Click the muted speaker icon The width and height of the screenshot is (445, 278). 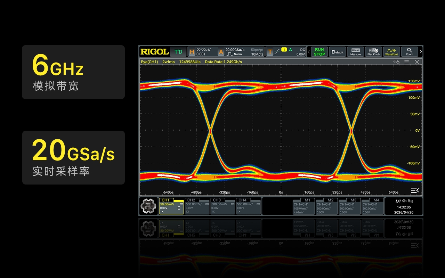click(x=404, y=201)
